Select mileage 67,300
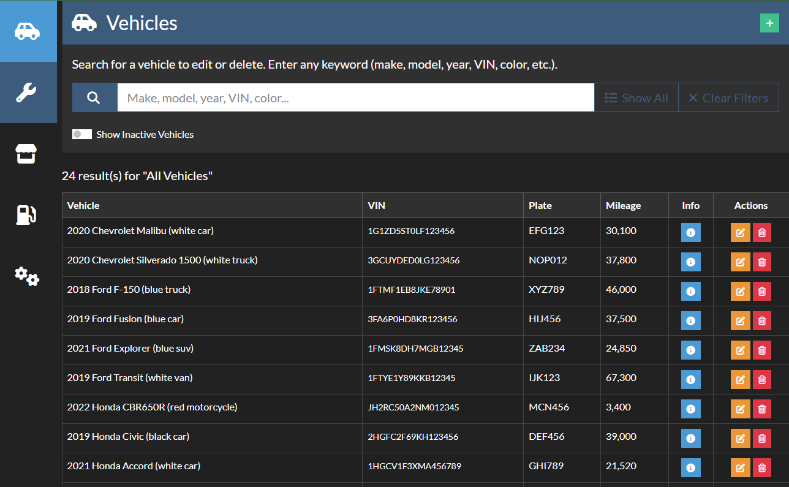The image size is (789, 487). click(621, 378)
